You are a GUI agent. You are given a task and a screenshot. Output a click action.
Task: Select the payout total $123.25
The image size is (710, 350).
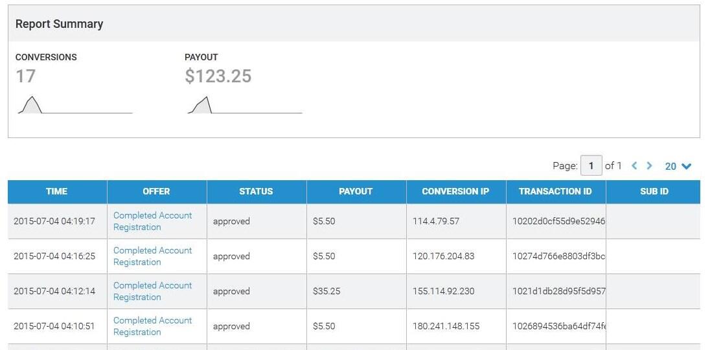click(x=218, y=76)
